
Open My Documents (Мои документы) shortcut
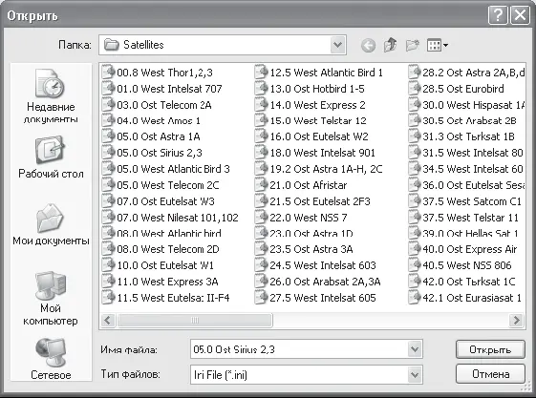51,225
